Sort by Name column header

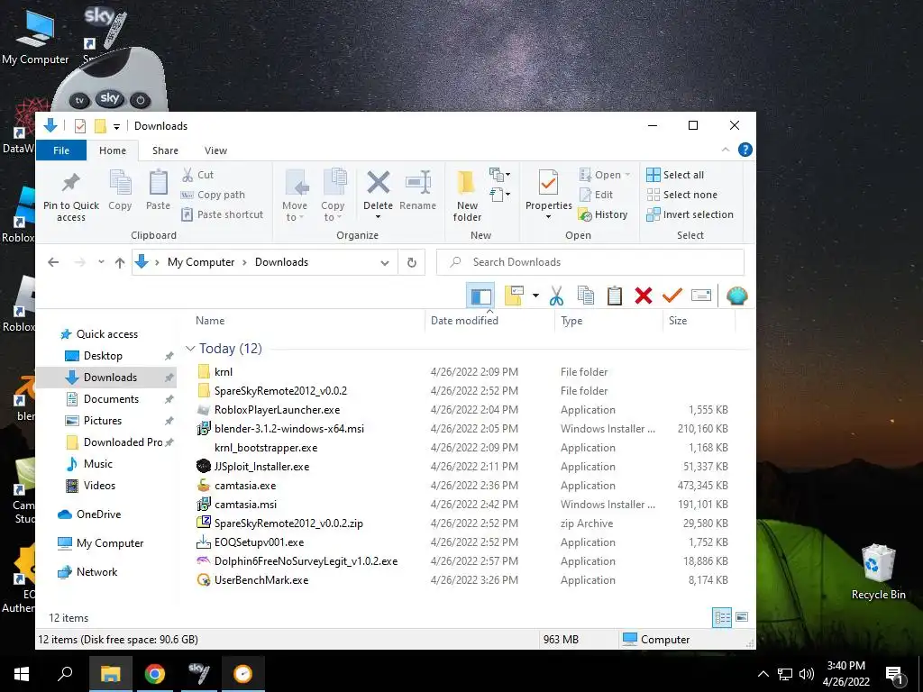pyautogui.click(x=210, y=321)
